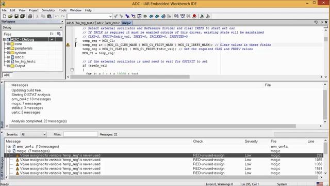The width and height of the screenshot is (330, 186).
Task: Select the unused-assign message at line 1095
Action: pos(163,160)
